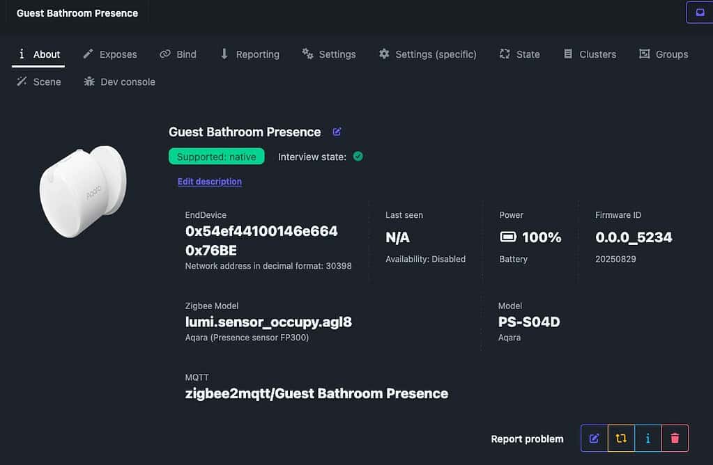Viewport: 713px width, 465px height.
Task: Click the Aqara sensor device image
Action: coord(82,191)
